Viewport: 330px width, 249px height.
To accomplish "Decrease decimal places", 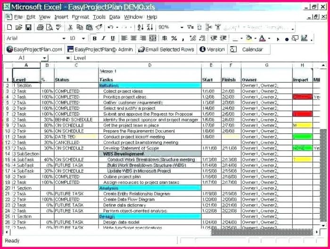I will click(202, 38).
